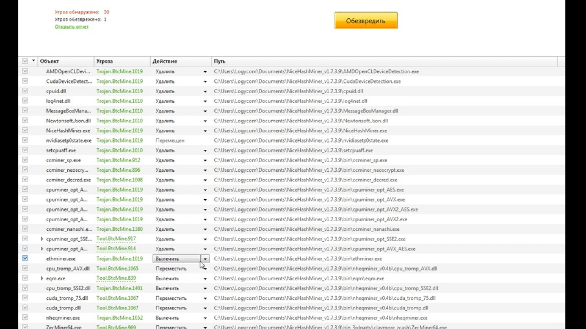Open the action dropdown for log4net.dll
The image size is (586, 329).
pos(205,101)
